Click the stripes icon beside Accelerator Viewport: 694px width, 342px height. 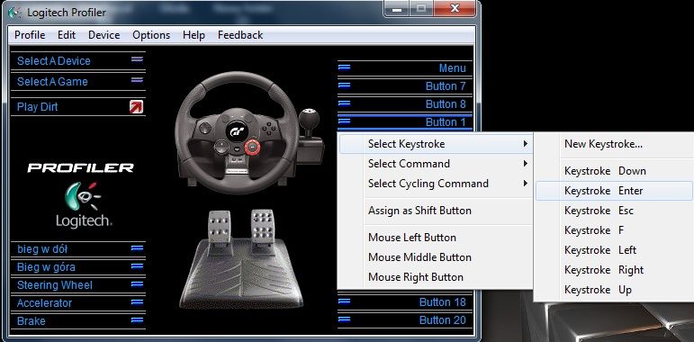[137, 301]
